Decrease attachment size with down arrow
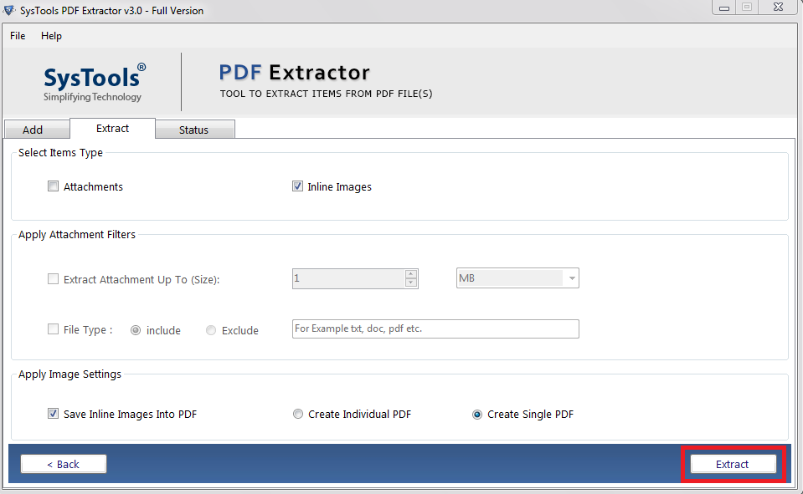This screenshot has height=494, width=803. [411, 283]
